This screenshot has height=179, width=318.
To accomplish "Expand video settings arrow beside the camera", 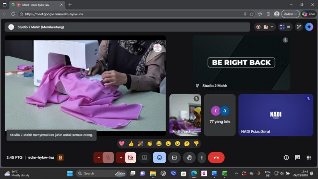I will coord(120,157).
